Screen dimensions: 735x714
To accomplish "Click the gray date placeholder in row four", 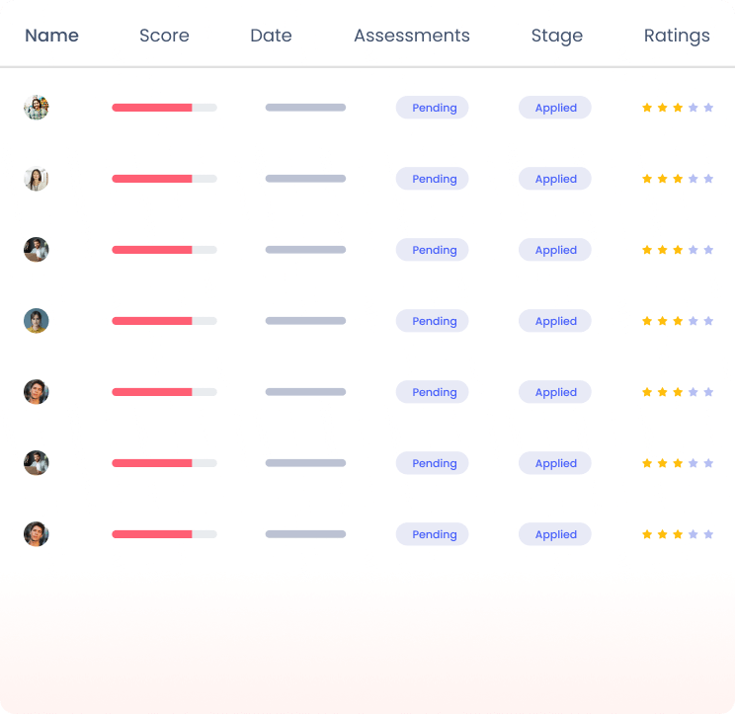I will [x=305, y=321].
